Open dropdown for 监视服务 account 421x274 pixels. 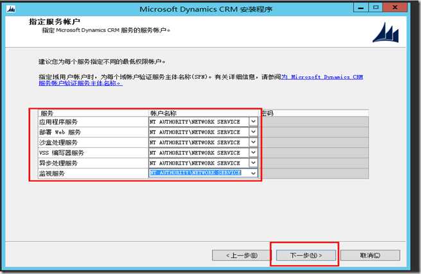coord(253,173)
